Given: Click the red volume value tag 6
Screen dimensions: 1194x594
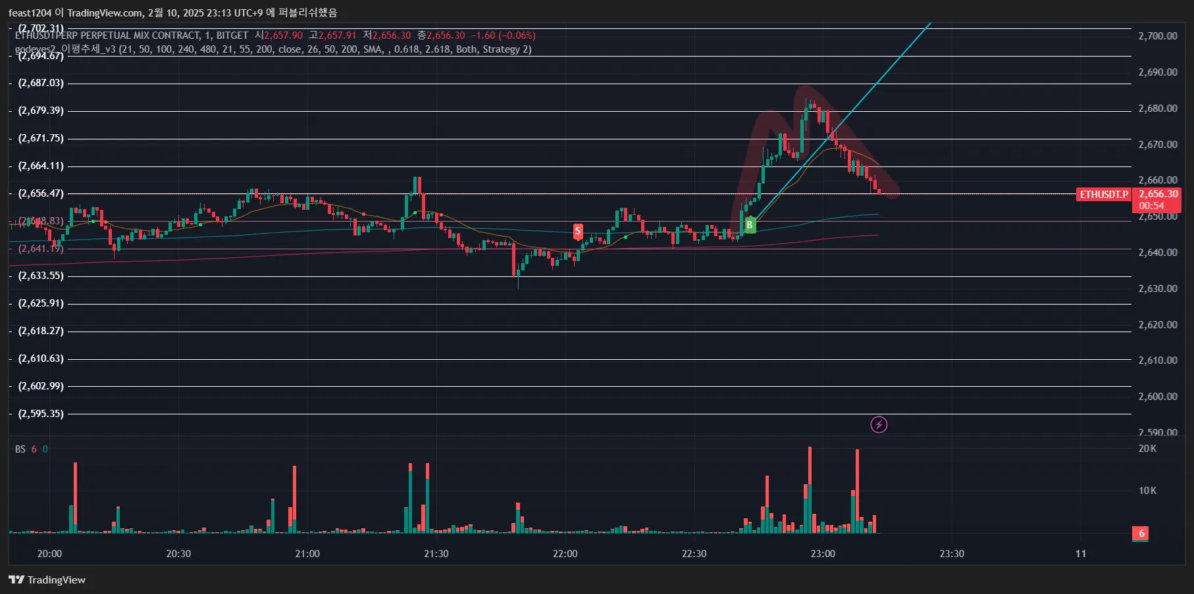Looking at the screenshot, I should (1142, 533).
